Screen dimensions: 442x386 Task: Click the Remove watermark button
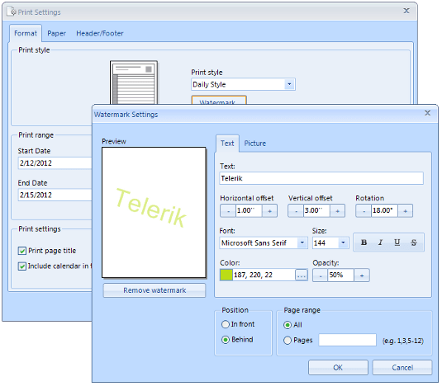[x=154, y=290]
